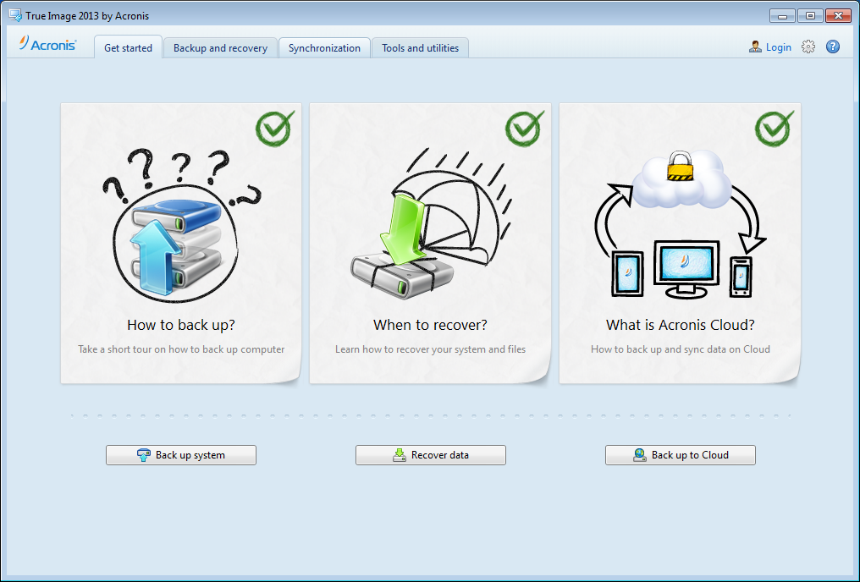
Task: Click the Login link
Action: click(x=778, y=47)
